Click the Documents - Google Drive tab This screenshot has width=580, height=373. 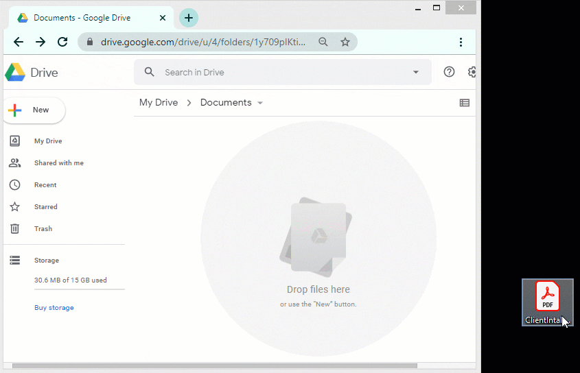(x=91, y=18)
